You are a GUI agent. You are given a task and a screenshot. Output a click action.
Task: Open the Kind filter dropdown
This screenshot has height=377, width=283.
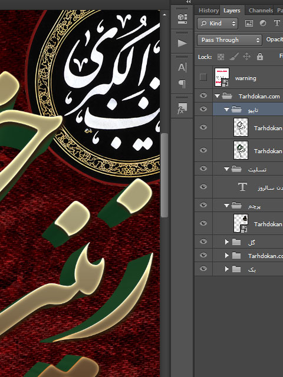point(218,24)
